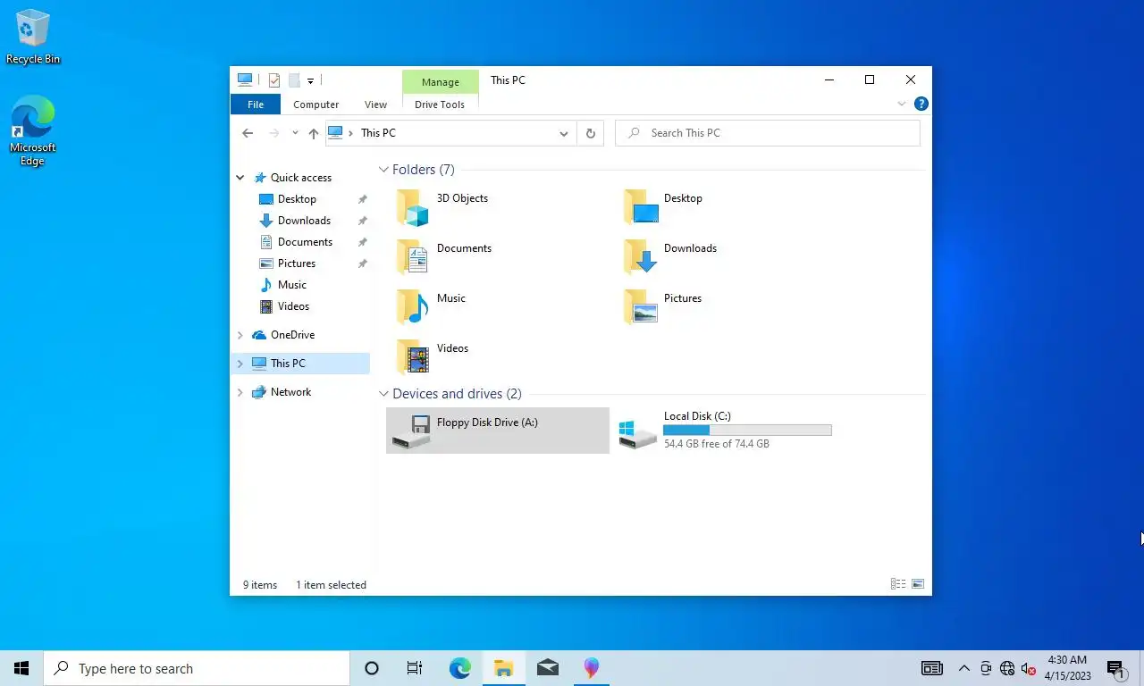The width and height of the screenshot is (1144, 686).
Task: Open the Drive Tools tab
Action: (440, 105)
